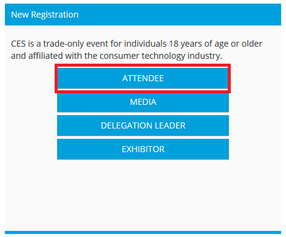Click the New Registration header bar
Viewport: 286px width, 237px height.
(x=143, y=15)
